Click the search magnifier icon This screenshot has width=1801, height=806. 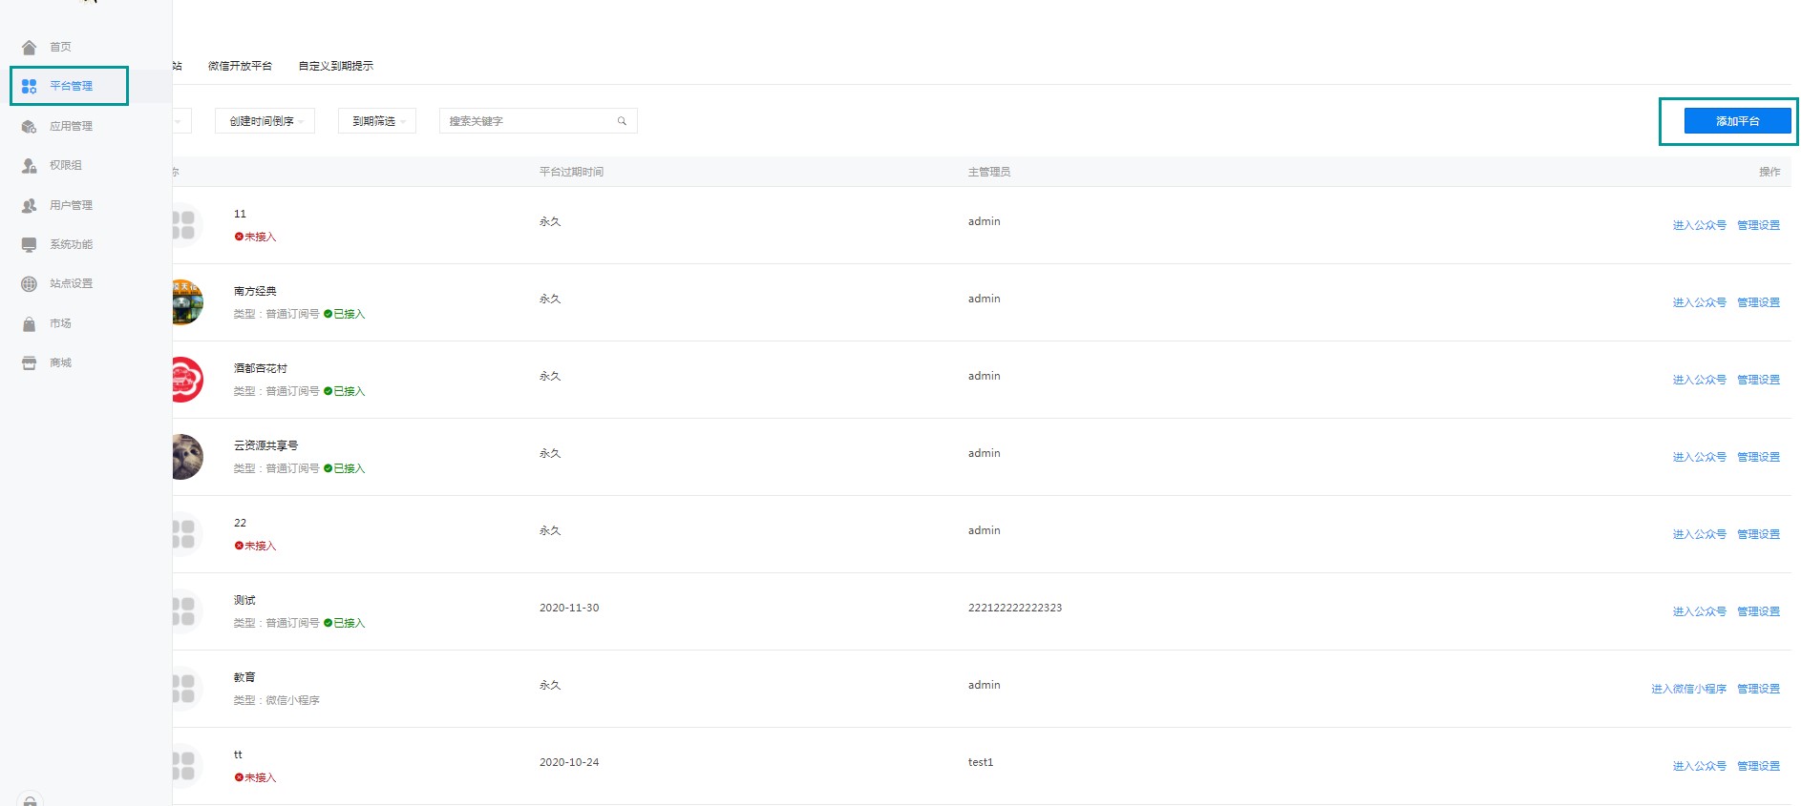tap(622, 121)
